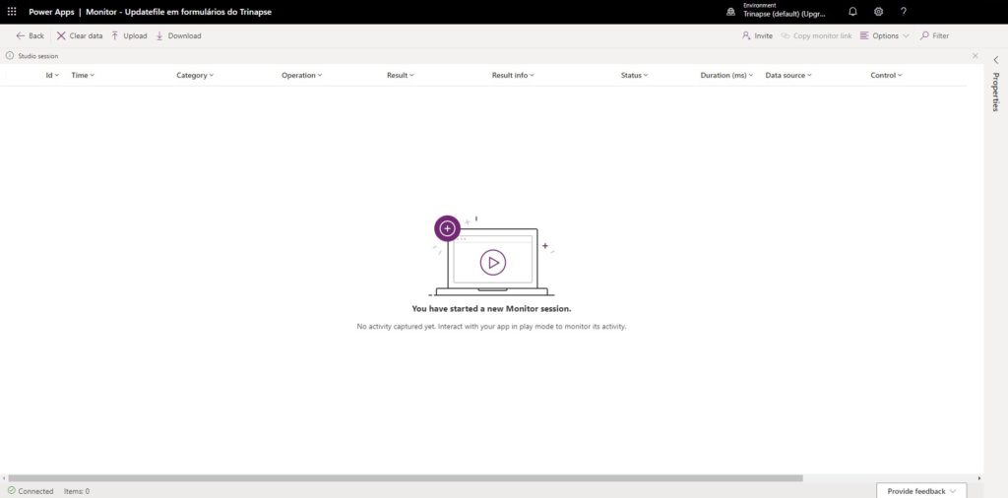
Task: Click the horizontal scrollbar thumb
Action: pyautogui.click(x=405, y=478)
